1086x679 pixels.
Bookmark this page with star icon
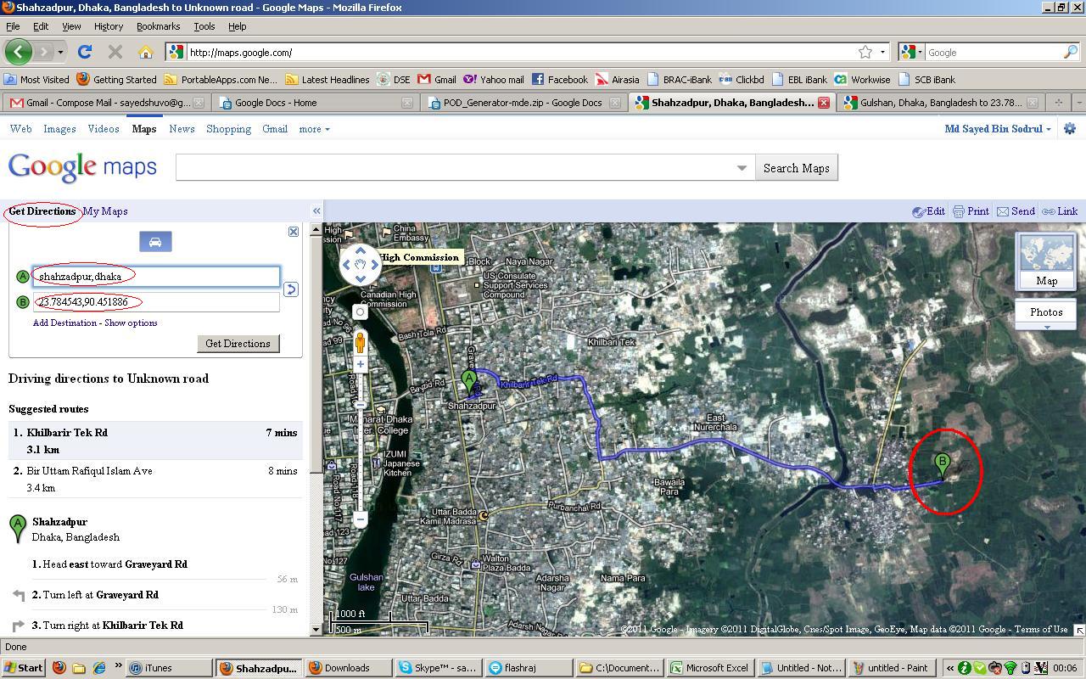(865, 52)
